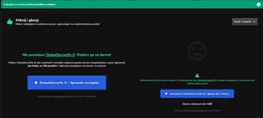Close the green vote confirmation banner
The width and height of the screenshot is (263, 118).
[x=259, y=4]
